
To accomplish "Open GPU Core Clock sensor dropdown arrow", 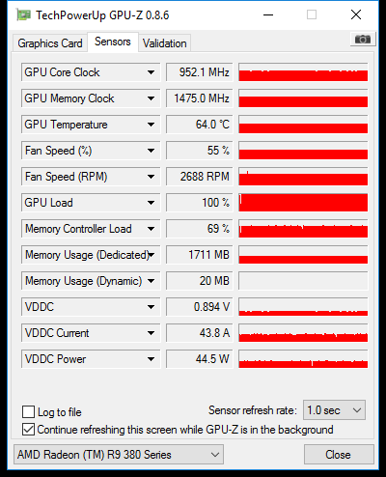I will point(151,72).
